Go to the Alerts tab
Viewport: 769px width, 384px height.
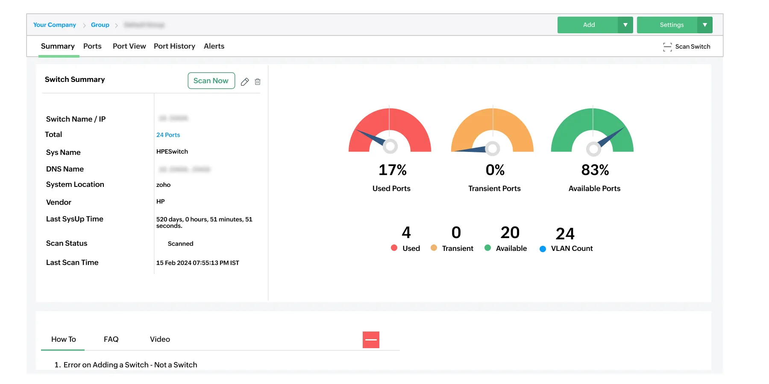coord(214,47)
